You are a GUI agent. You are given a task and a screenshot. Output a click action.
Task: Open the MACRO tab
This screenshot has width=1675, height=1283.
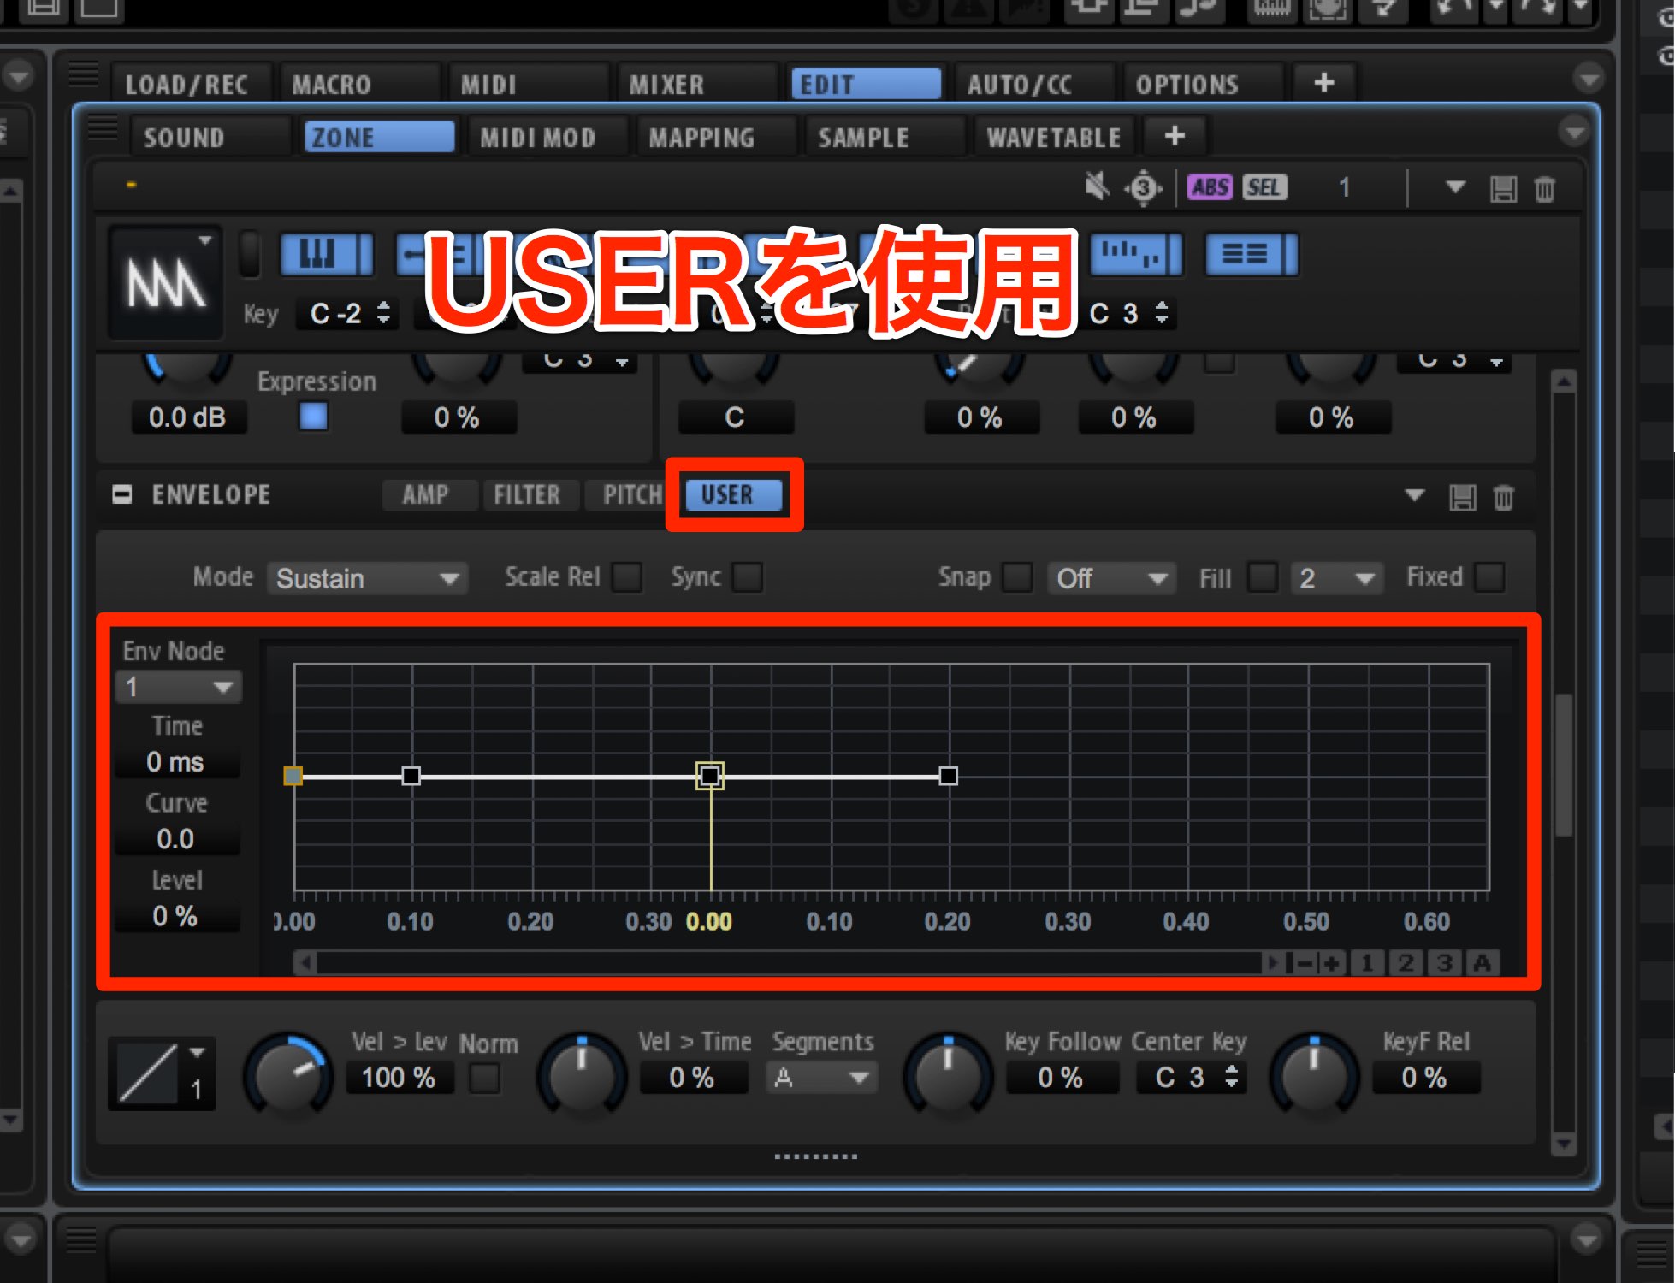[359, 85]
